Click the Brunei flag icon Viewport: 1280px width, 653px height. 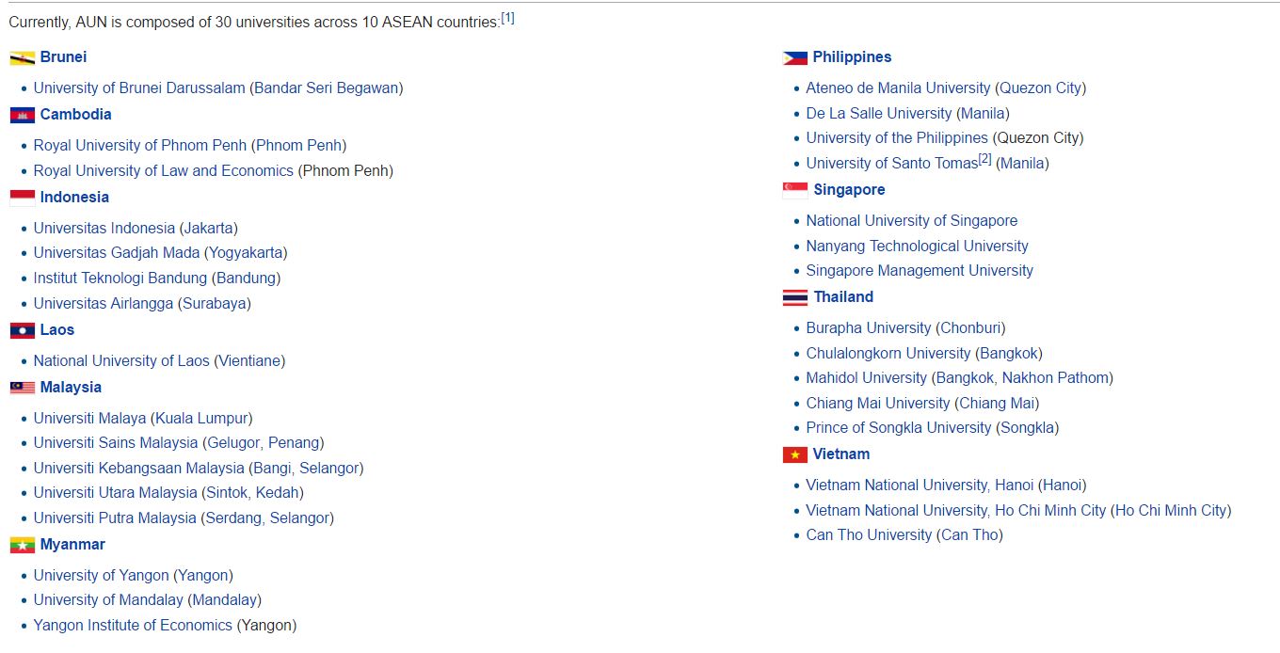point(23,58)
